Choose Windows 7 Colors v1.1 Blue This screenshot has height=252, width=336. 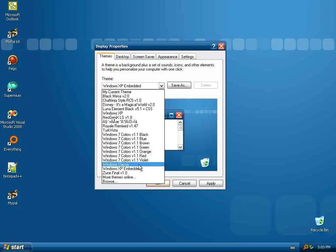pyautogui.click(x=133, y=139)
